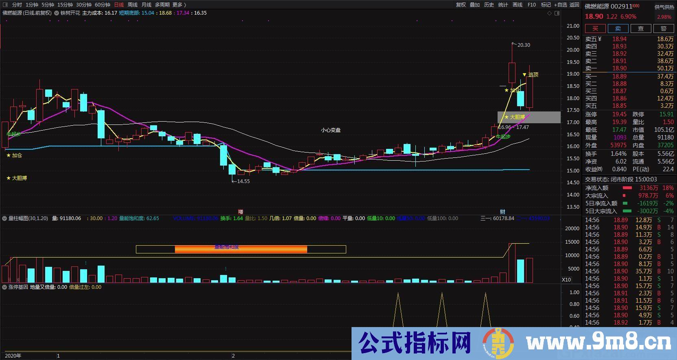Click the 14.55 low price label

coord(243,181)
